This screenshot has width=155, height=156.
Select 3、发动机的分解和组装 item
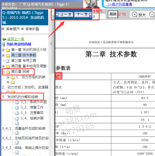(x=20, y=97)
